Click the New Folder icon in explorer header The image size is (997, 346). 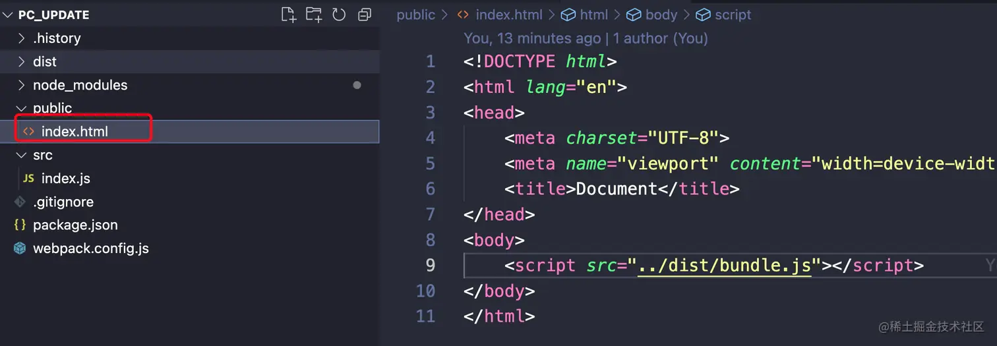click(314, 14)
